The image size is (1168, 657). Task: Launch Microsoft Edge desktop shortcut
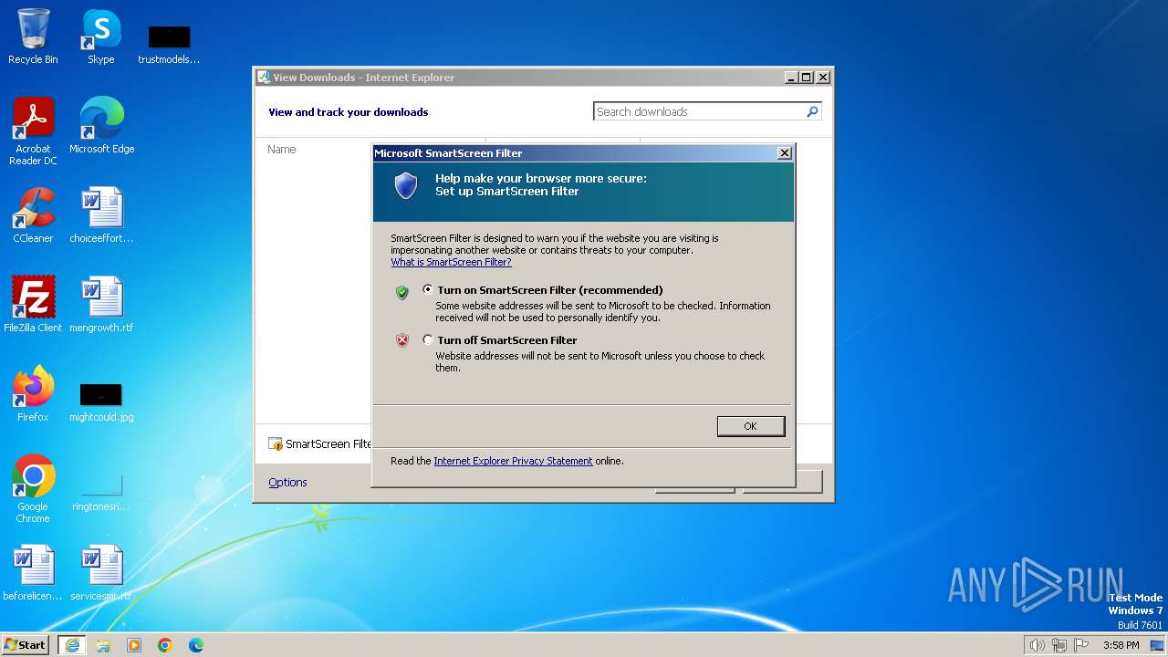[101, 126]
